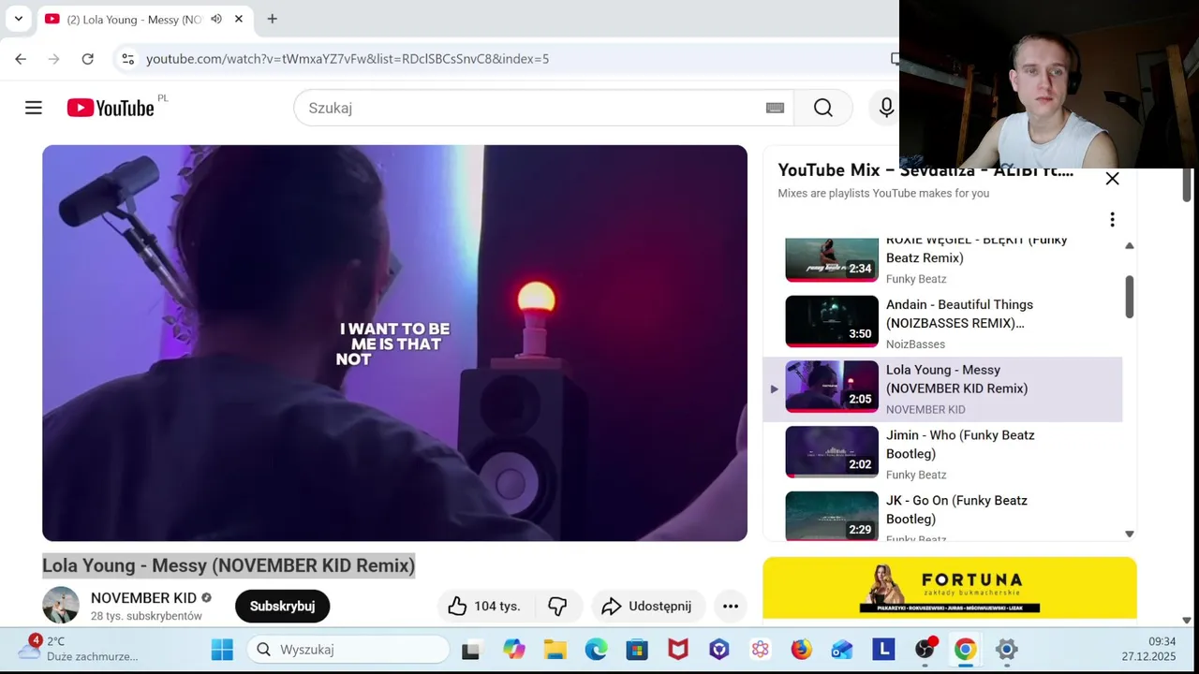
Task: Open the clock and date 09:34
Action: [x=1148, y=649]
